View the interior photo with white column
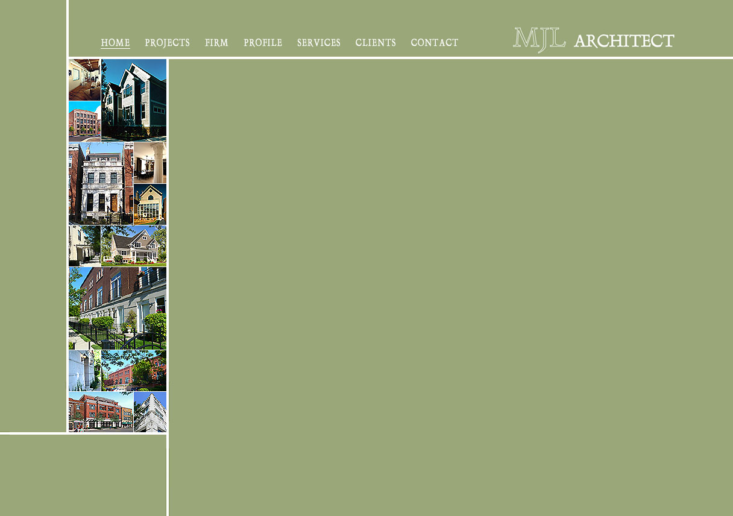 point(150,163)
